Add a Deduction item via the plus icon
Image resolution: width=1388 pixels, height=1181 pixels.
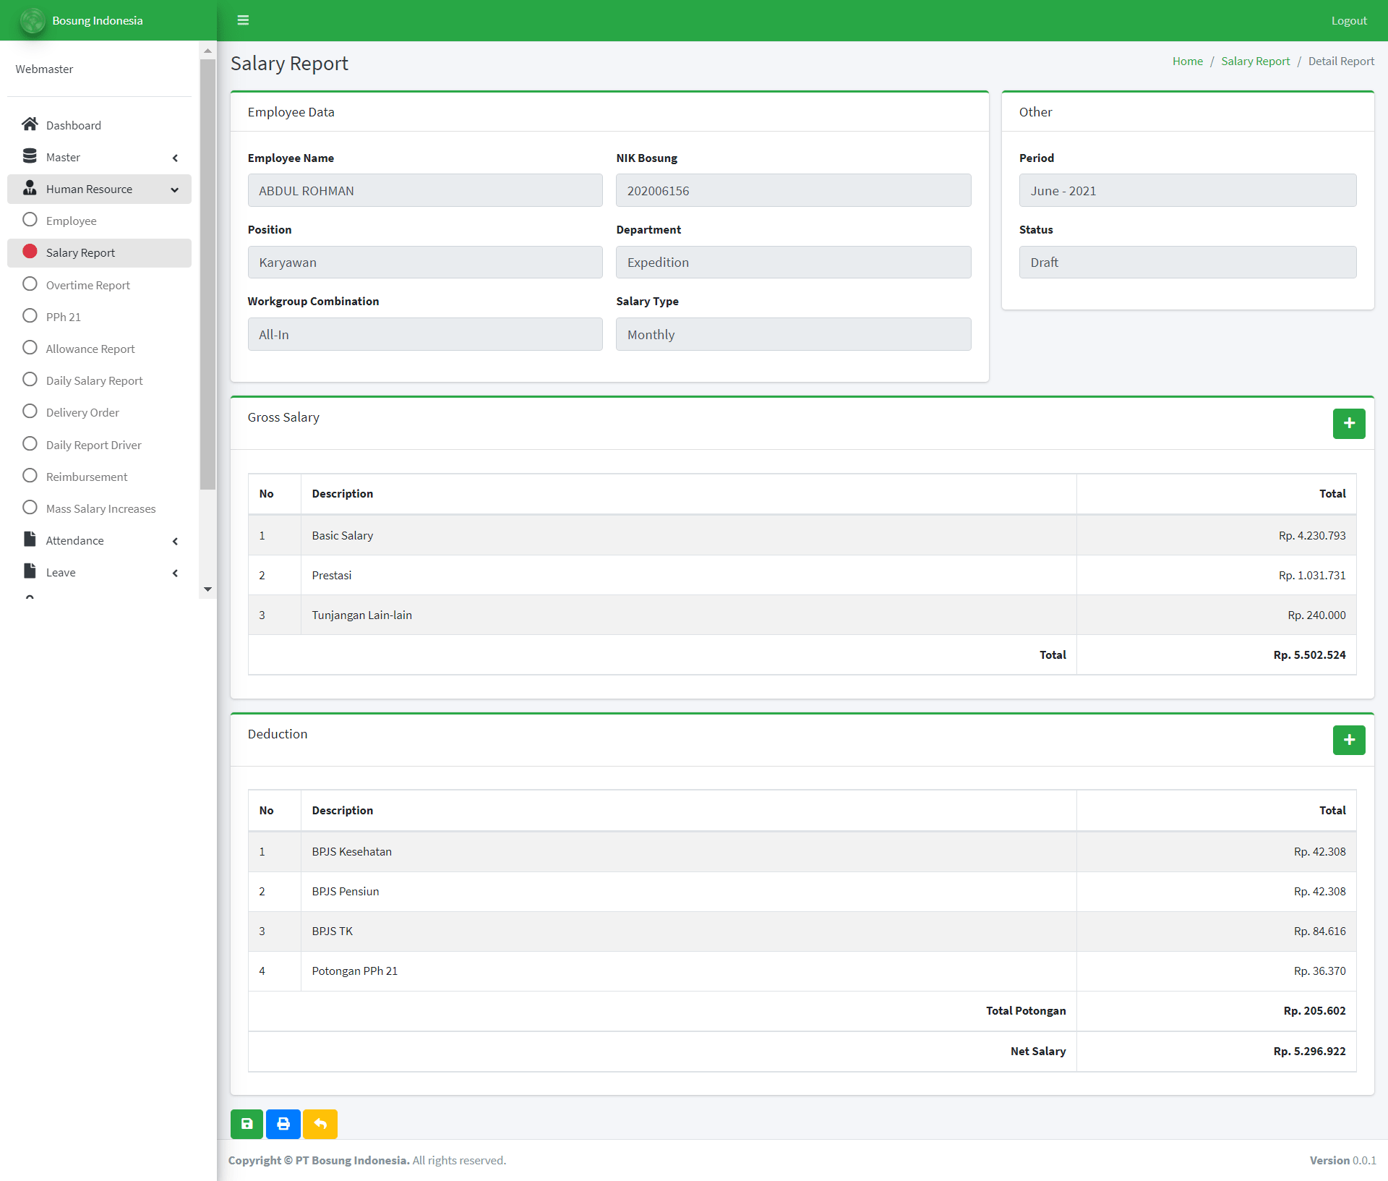point(1348,740)
